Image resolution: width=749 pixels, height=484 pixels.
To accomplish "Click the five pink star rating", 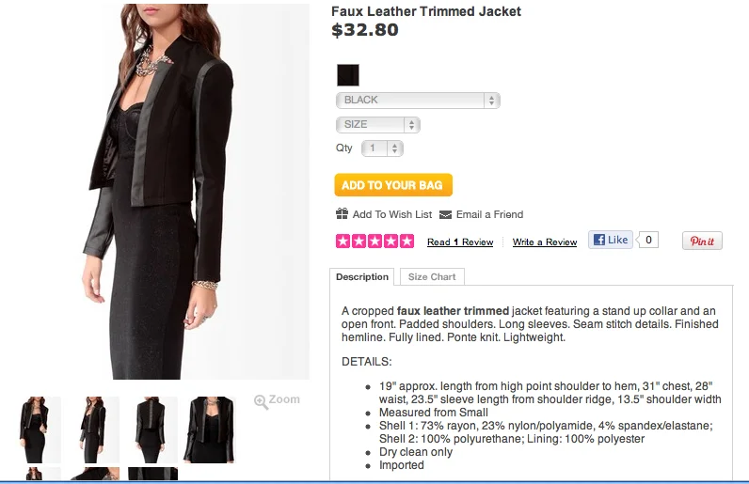I will tap(375, 241).
